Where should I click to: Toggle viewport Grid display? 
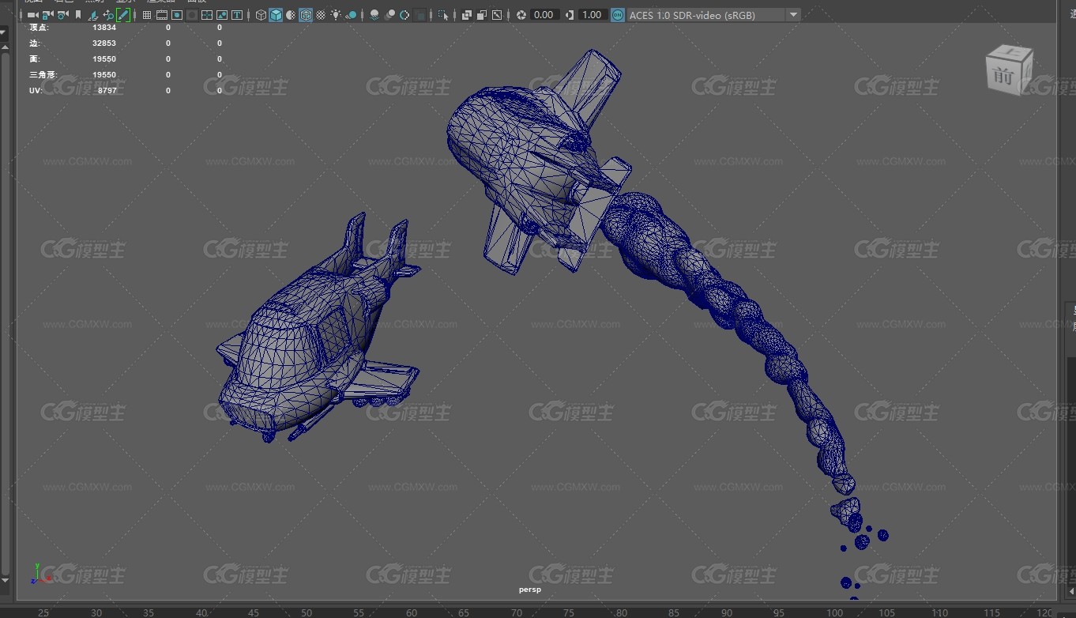[x=147, y=15]
